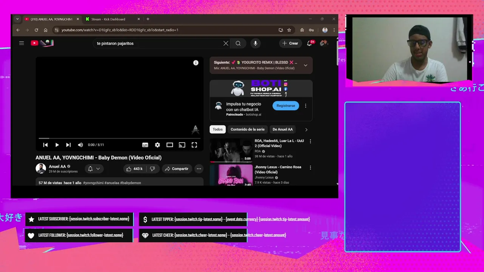The image size is (484, 272).
Task: Open Camino Rosa video thumbnail
Action: click(x=231, y=175)
